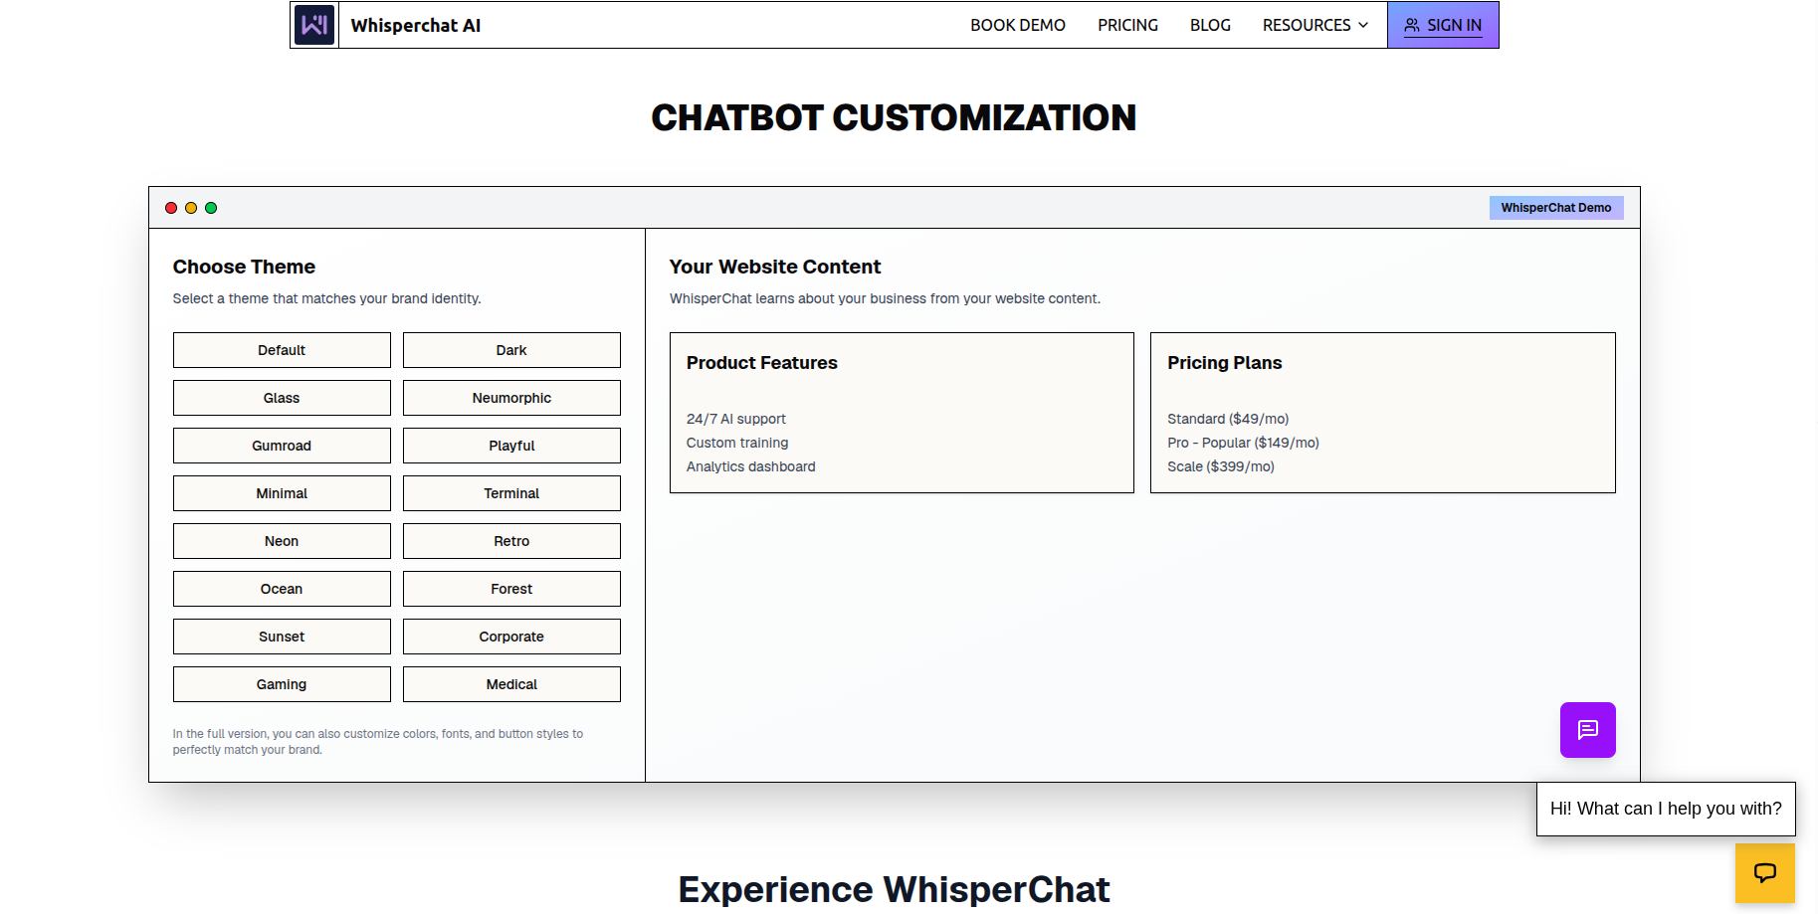Choose the Sunset theme

click(x=282, y=637)
